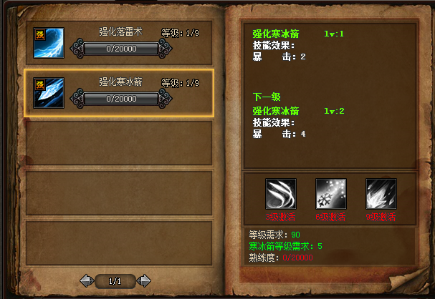Click the bottom empty skill slot
The width and height of the screenshot is (435, 299).
[119, 242]
